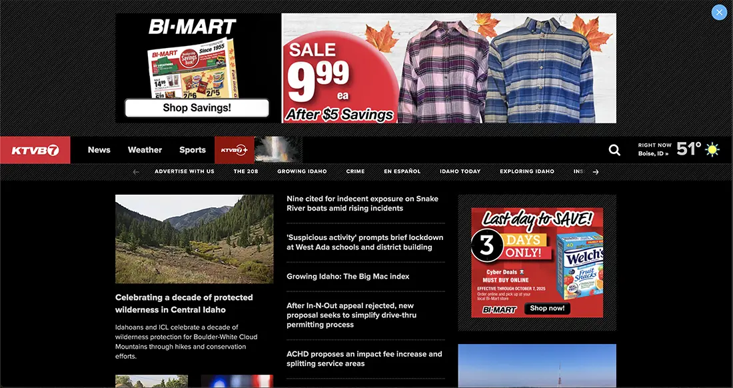View the 51° current temperature

[x=688, y=149]
